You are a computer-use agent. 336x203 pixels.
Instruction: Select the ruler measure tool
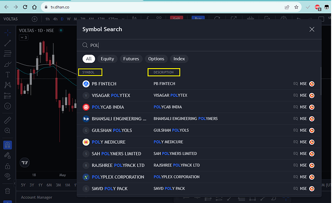7,120
